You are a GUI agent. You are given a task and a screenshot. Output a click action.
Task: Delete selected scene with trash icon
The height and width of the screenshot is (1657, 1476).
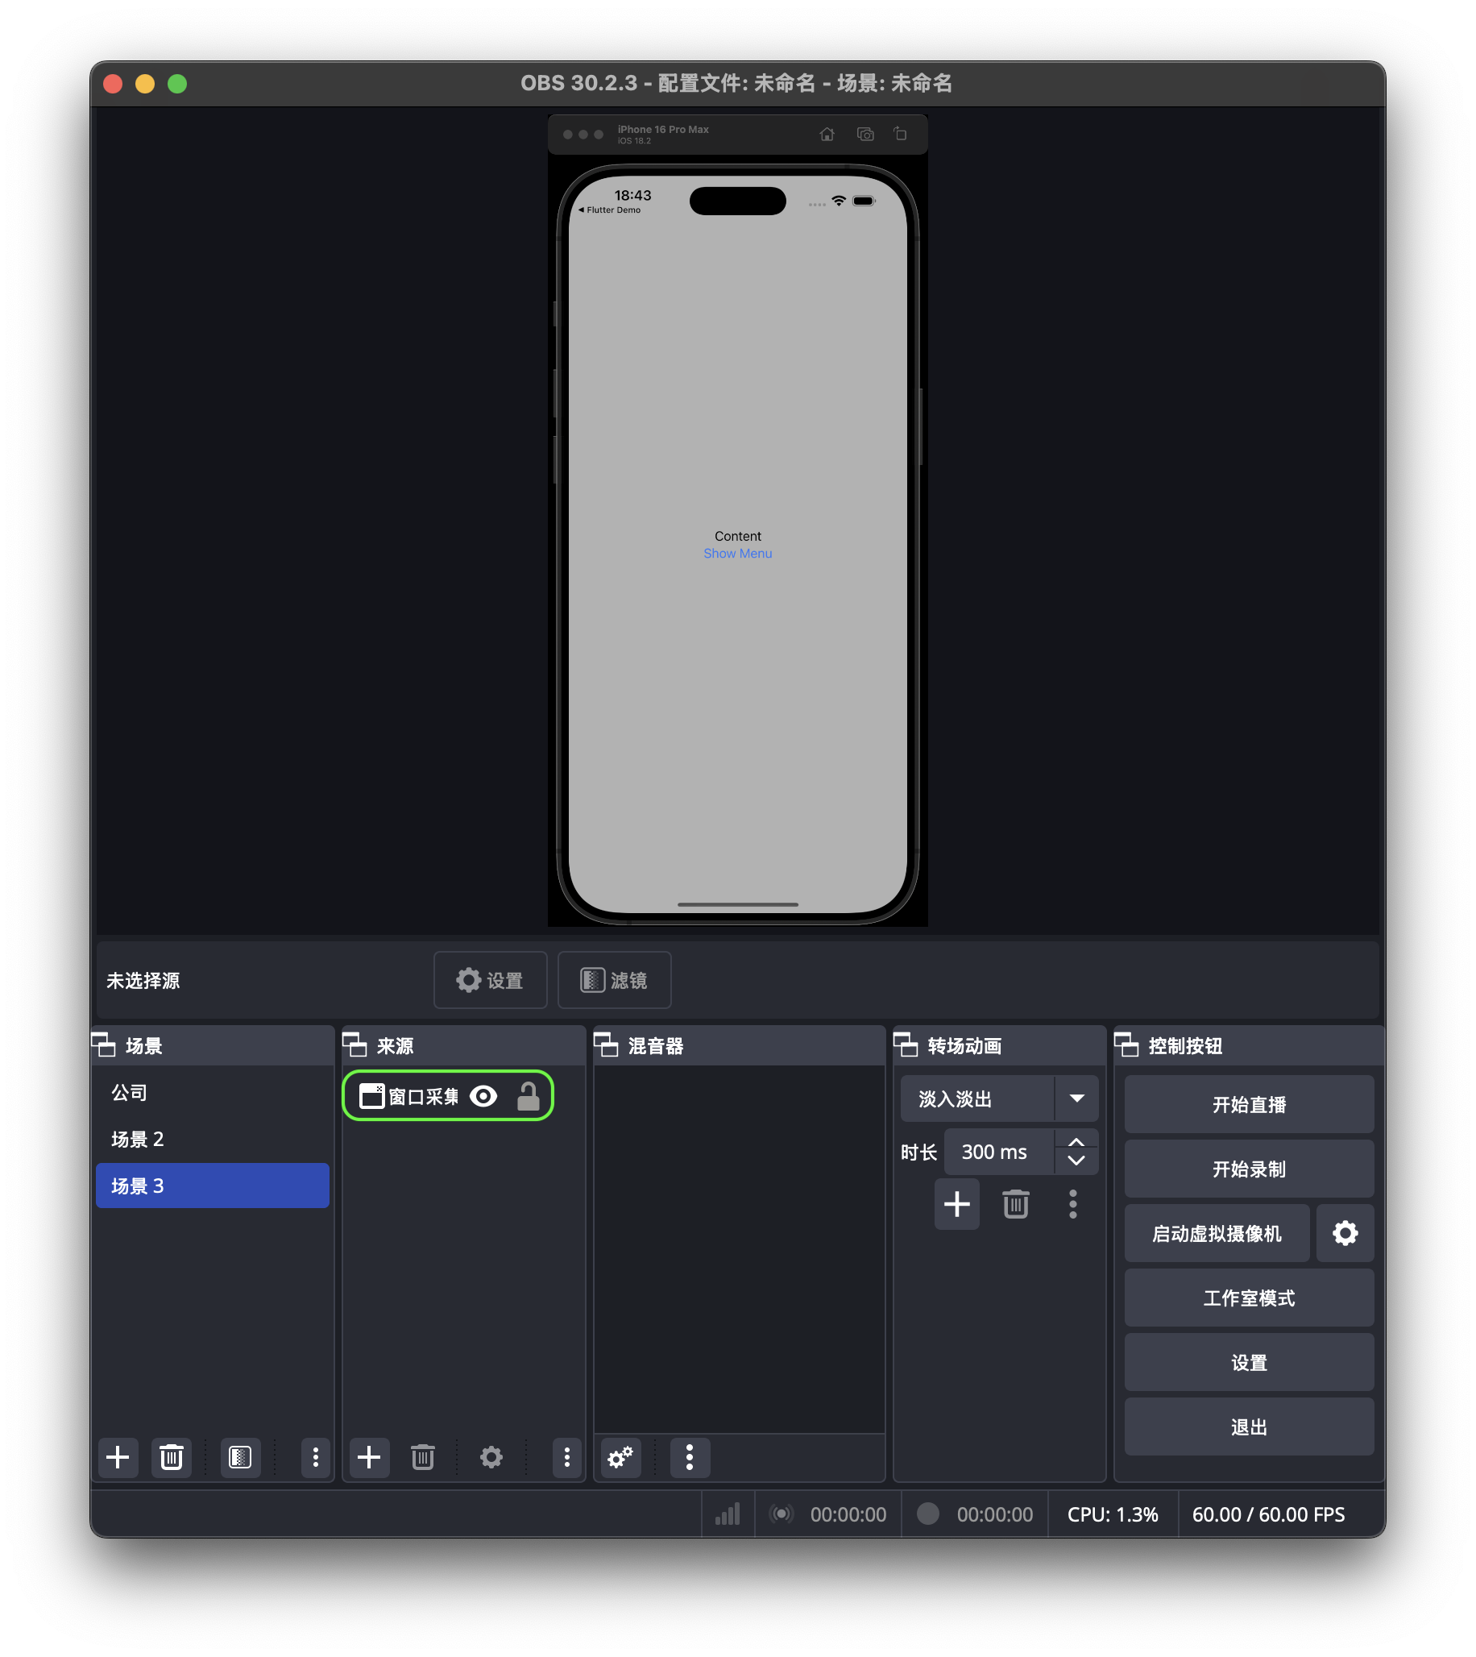[x=171, y=1457]
